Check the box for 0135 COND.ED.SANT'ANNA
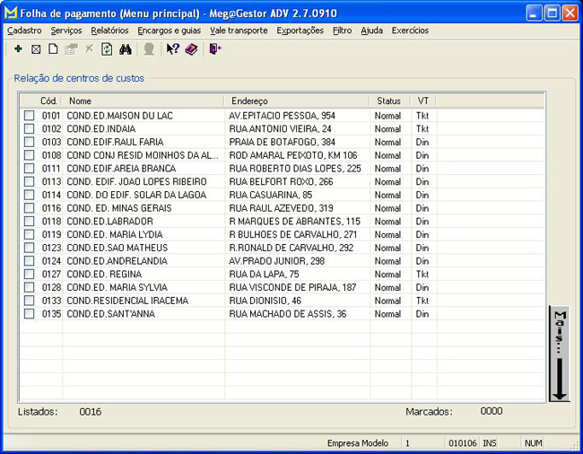This screenshot has width=583, height=454. [29, 314]
